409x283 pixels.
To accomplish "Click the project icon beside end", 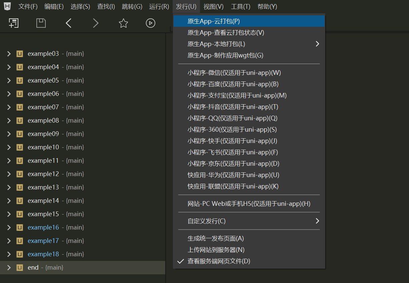I will click(x=20, y=268).
